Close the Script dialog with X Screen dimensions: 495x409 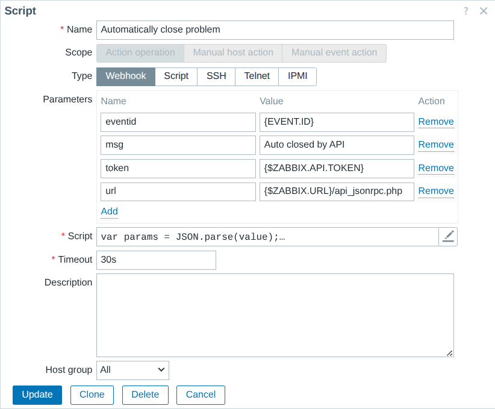click(483, 11)
